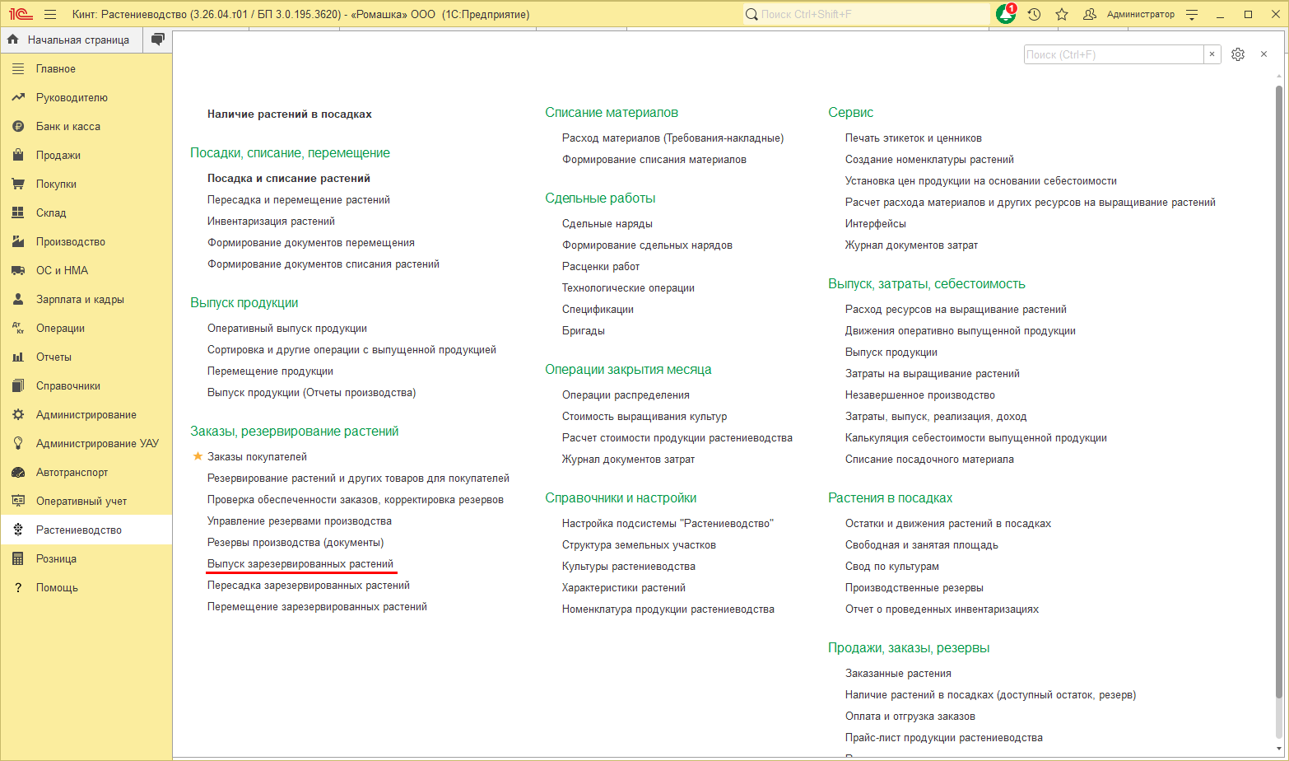Open Незавершенное производство report

pos(920,395)
